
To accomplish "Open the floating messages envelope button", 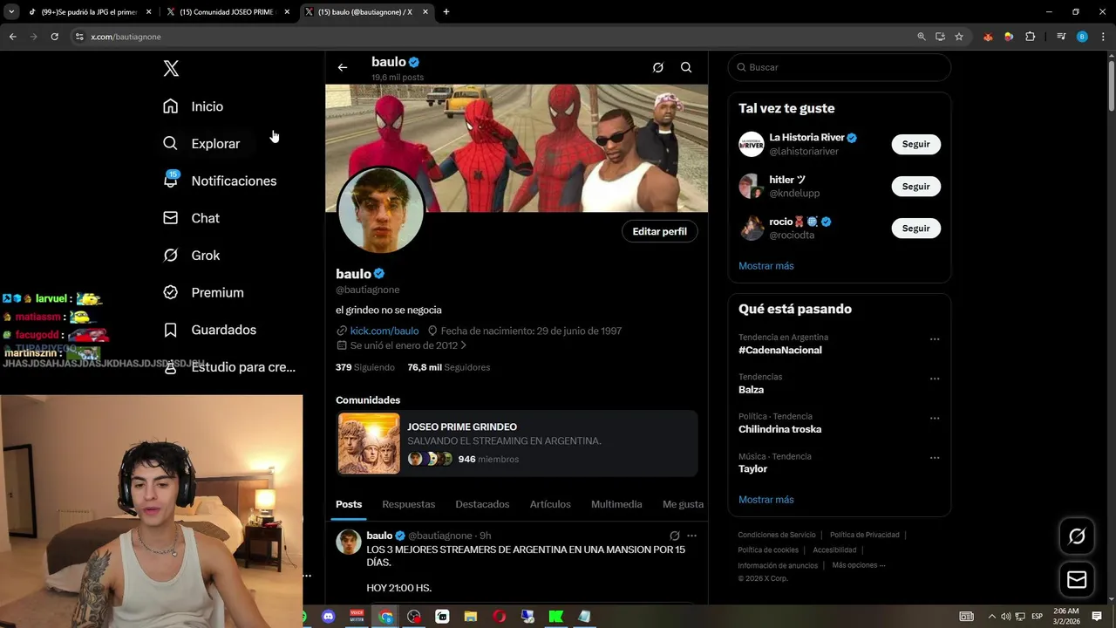I will pos(1077,580).
